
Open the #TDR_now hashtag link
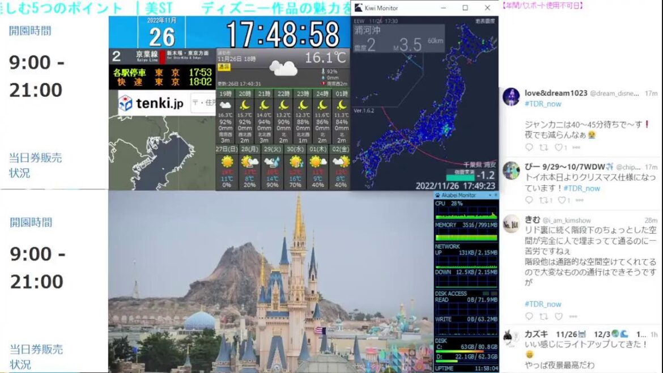point(543,104)
